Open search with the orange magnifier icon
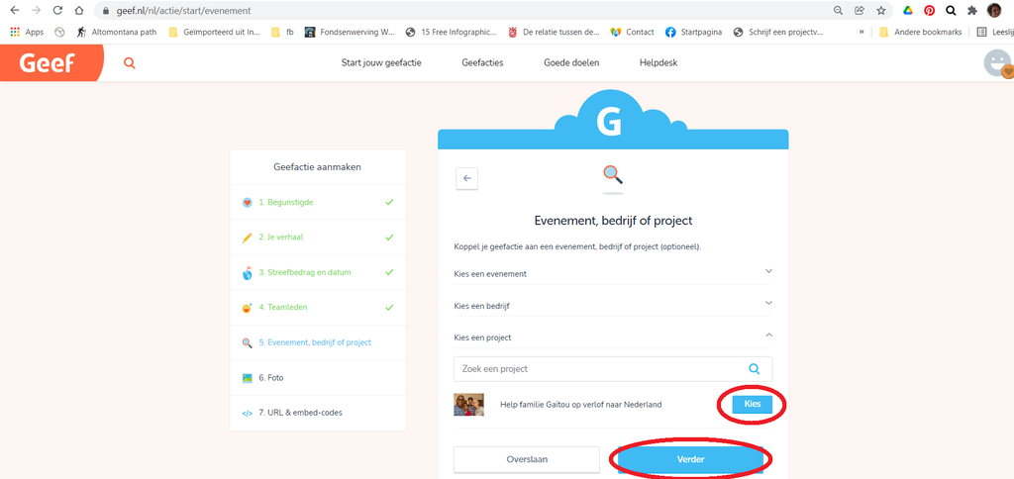This screenshot has height=479, width=1014. coord(129,63)
